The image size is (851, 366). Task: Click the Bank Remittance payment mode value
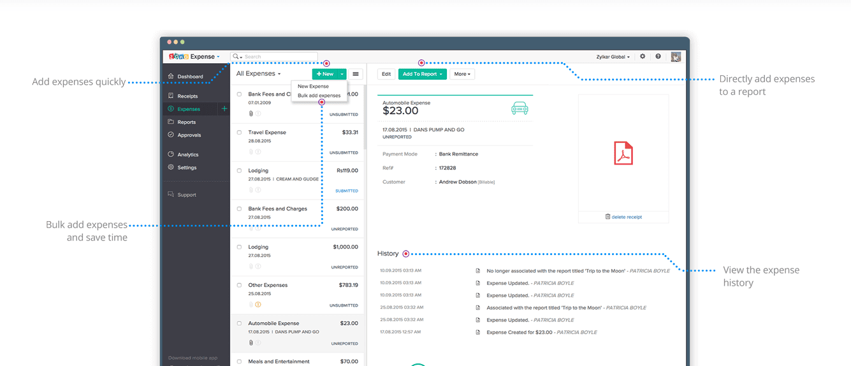click(458, 154)
